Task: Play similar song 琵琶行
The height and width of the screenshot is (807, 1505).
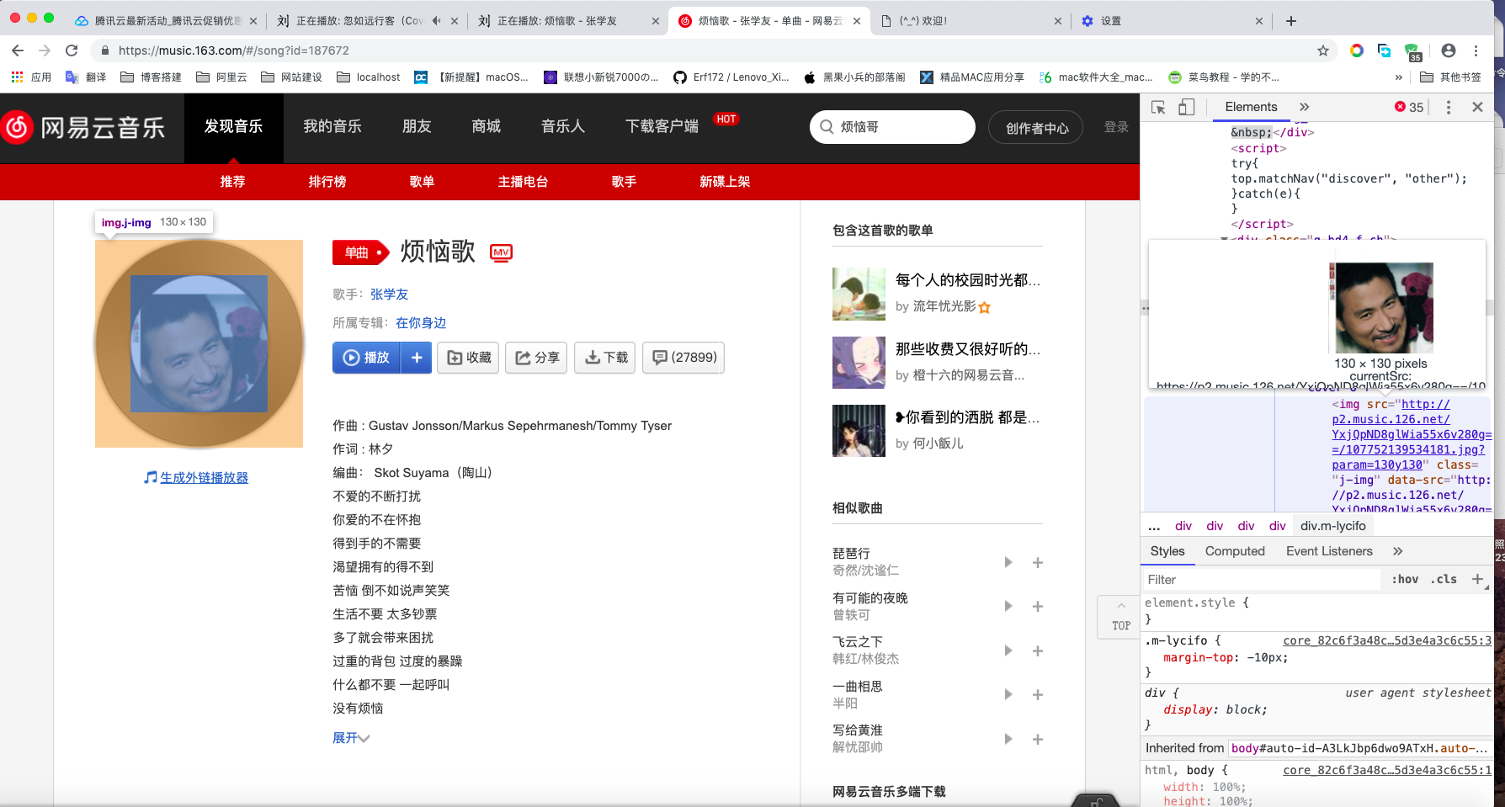Action: (1008, 562)
